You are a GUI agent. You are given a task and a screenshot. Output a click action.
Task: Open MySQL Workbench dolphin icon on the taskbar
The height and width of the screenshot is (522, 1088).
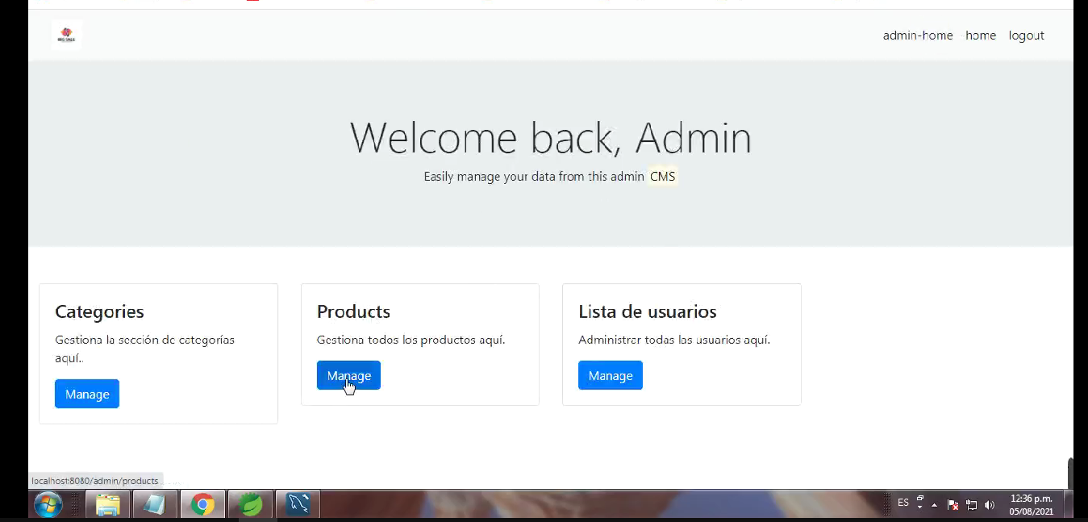coord(298,505)
